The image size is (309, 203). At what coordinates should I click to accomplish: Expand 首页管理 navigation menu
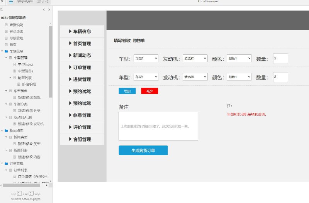point(82,43)
